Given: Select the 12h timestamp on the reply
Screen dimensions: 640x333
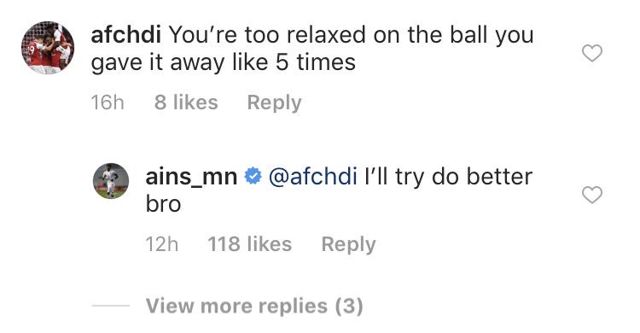Looking at the screenshot, I should tap(162, 244).
